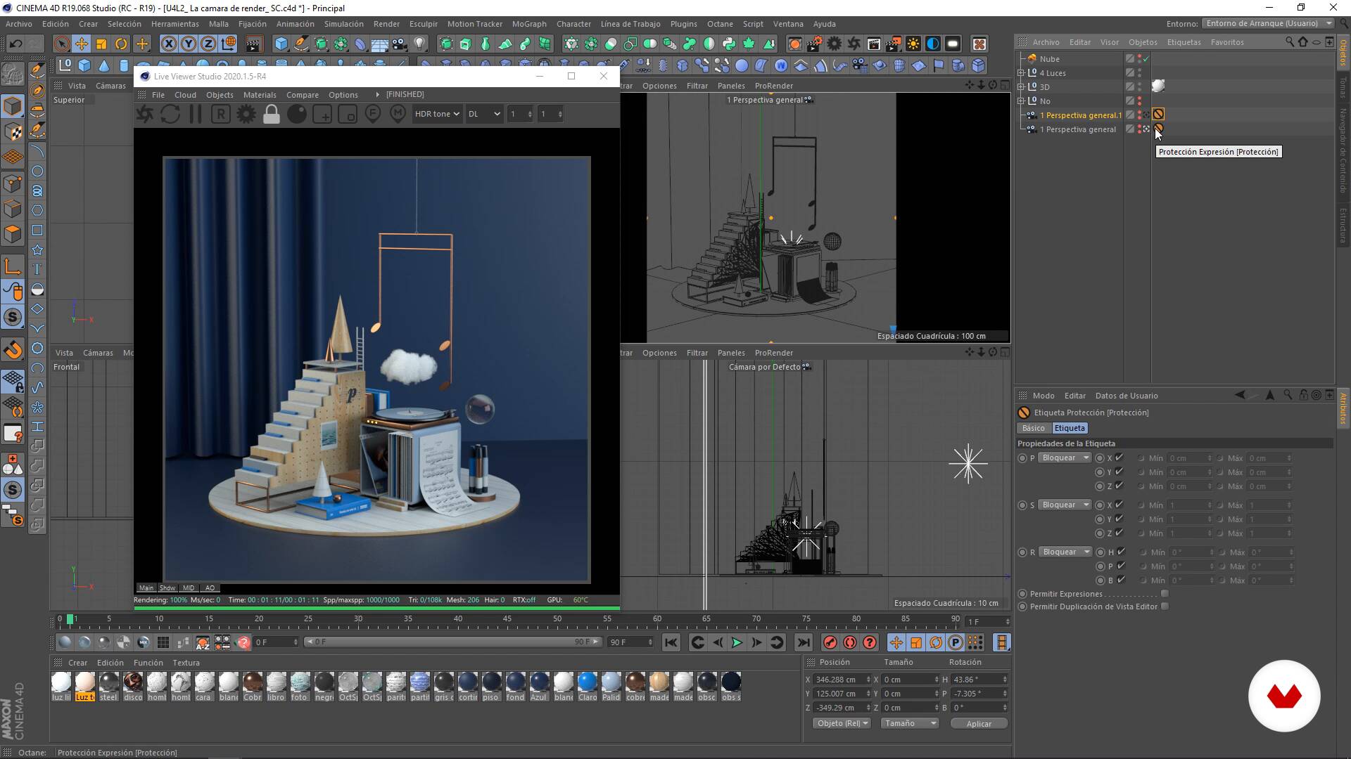The width and height of the screenshot is (1351, 759).
Task: Open the DL kernel dropdown in Live Viewer
Action: click(x=484, y=114)
